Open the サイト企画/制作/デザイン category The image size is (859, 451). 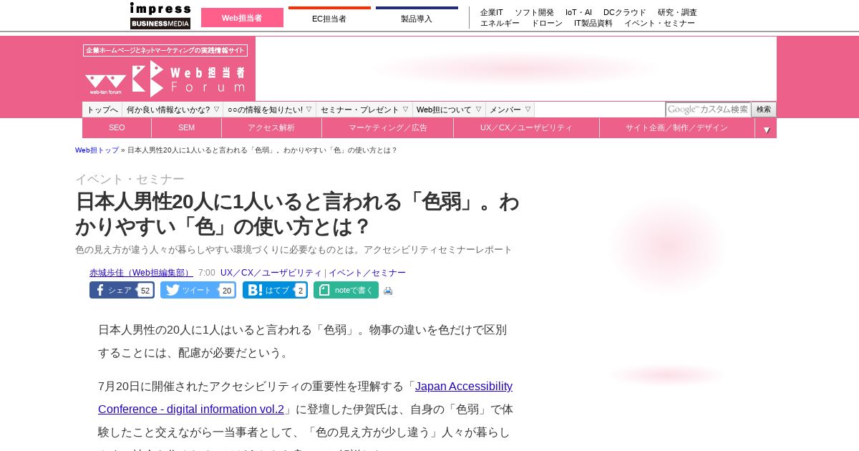tap(676, 128)
